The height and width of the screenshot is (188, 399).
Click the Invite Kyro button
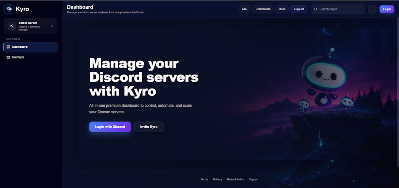tap(149, 127)
